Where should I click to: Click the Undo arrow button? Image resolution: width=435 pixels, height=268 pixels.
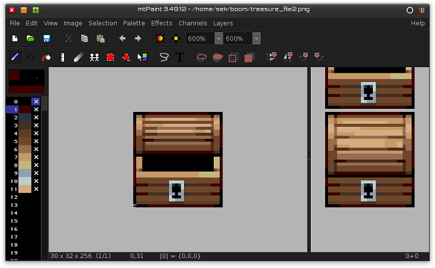(x=122, y=39)
